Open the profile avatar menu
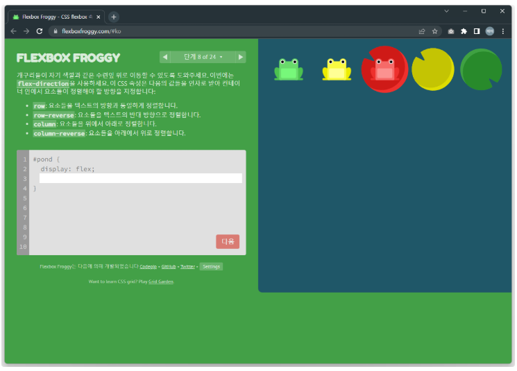 pos(490,31)
